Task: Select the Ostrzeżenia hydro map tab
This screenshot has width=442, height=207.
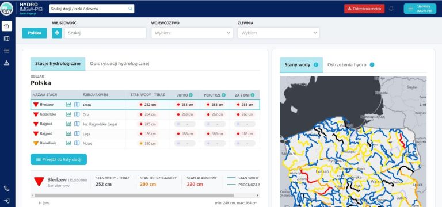Action: click(350, 65)
